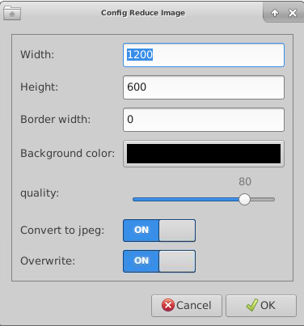Screen dimensions: 304x326
Task: Open the Background color picker
Action: (204, 154)
